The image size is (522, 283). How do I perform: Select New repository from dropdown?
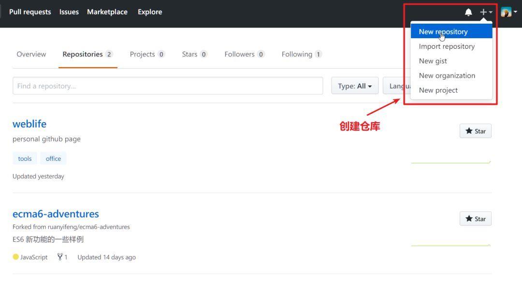[451, 31]
